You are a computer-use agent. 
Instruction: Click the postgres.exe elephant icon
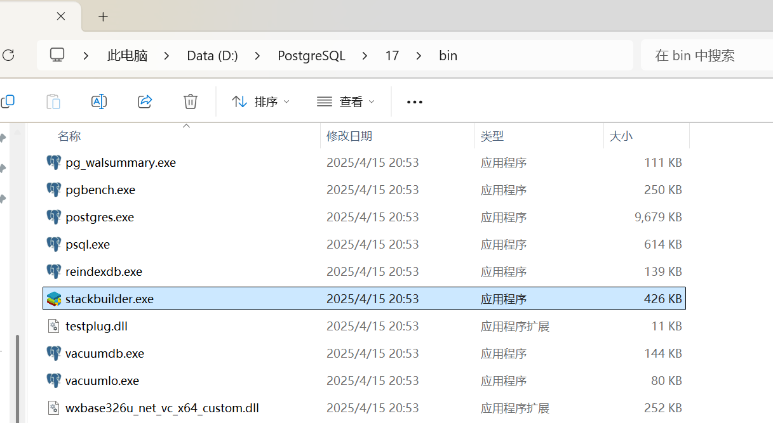(x=54, y=217)
